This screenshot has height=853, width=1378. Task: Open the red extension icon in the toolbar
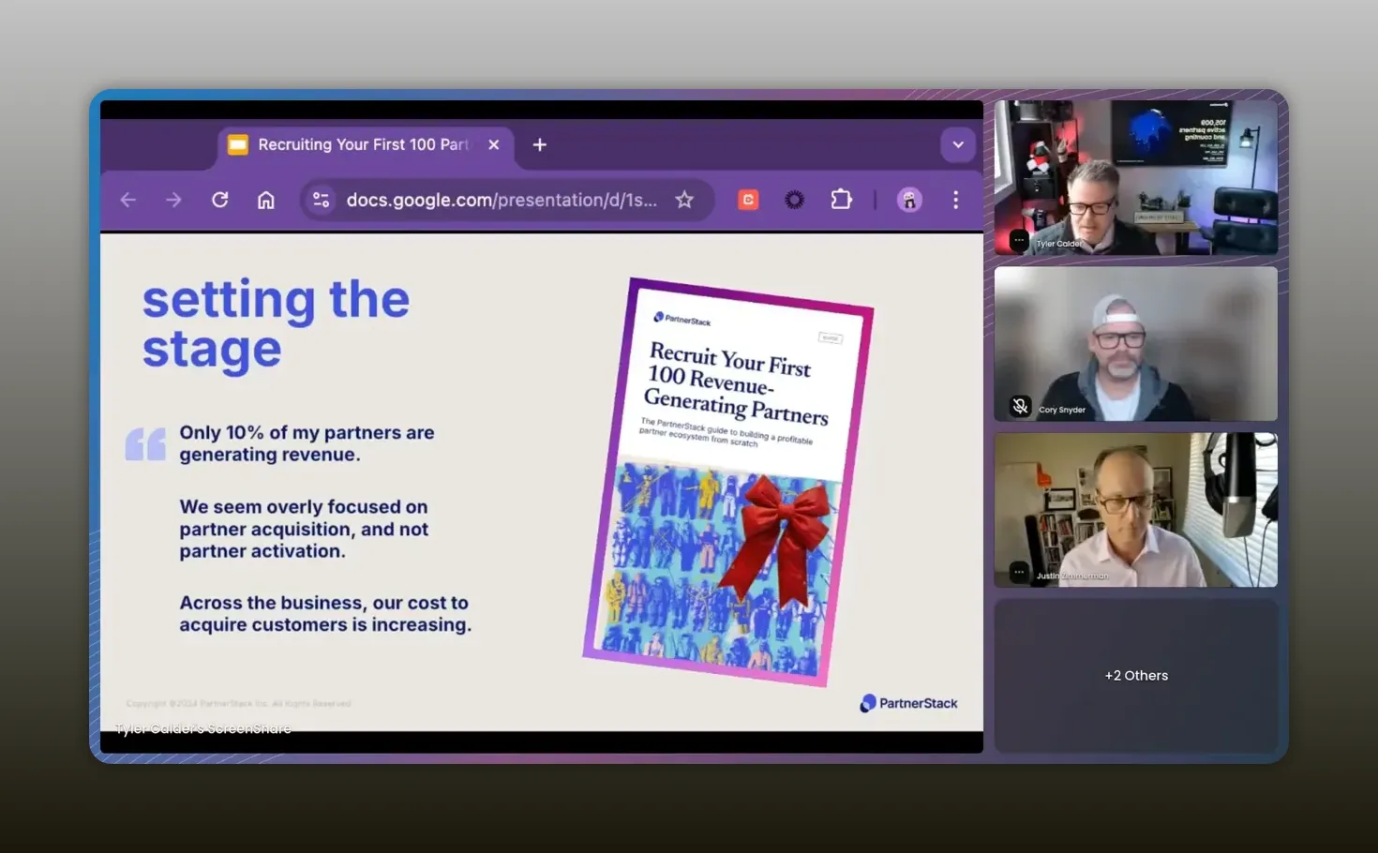[x=748, y=200]
